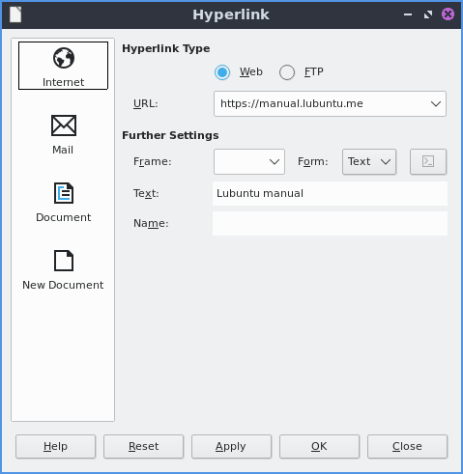Choose the New Document category
This screenshot has width=463, height=474.
[x=64, y=269]
